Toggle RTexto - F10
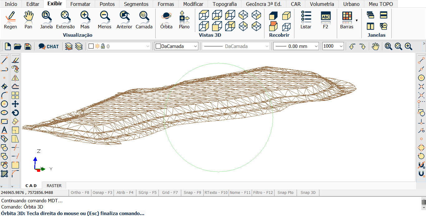This screenshot has height=216, width=426. (x=216, y=193)
